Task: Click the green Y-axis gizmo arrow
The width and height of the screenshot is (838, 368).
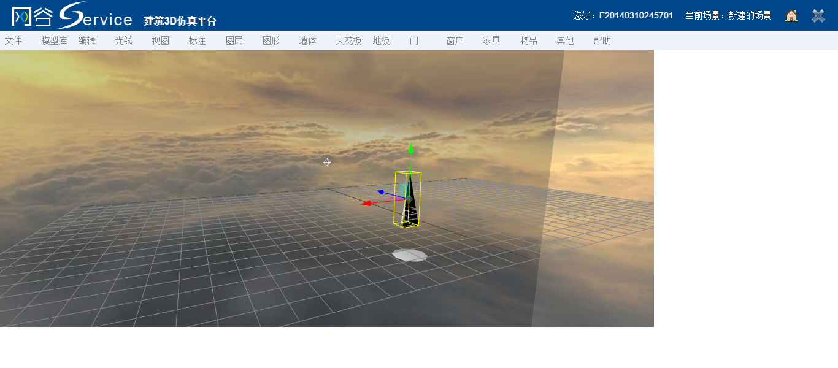Action: 411,148
